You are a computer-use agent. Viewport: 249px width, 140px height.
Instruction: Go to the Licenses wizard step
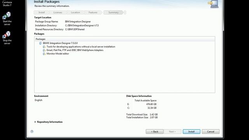tap(58, 12)
